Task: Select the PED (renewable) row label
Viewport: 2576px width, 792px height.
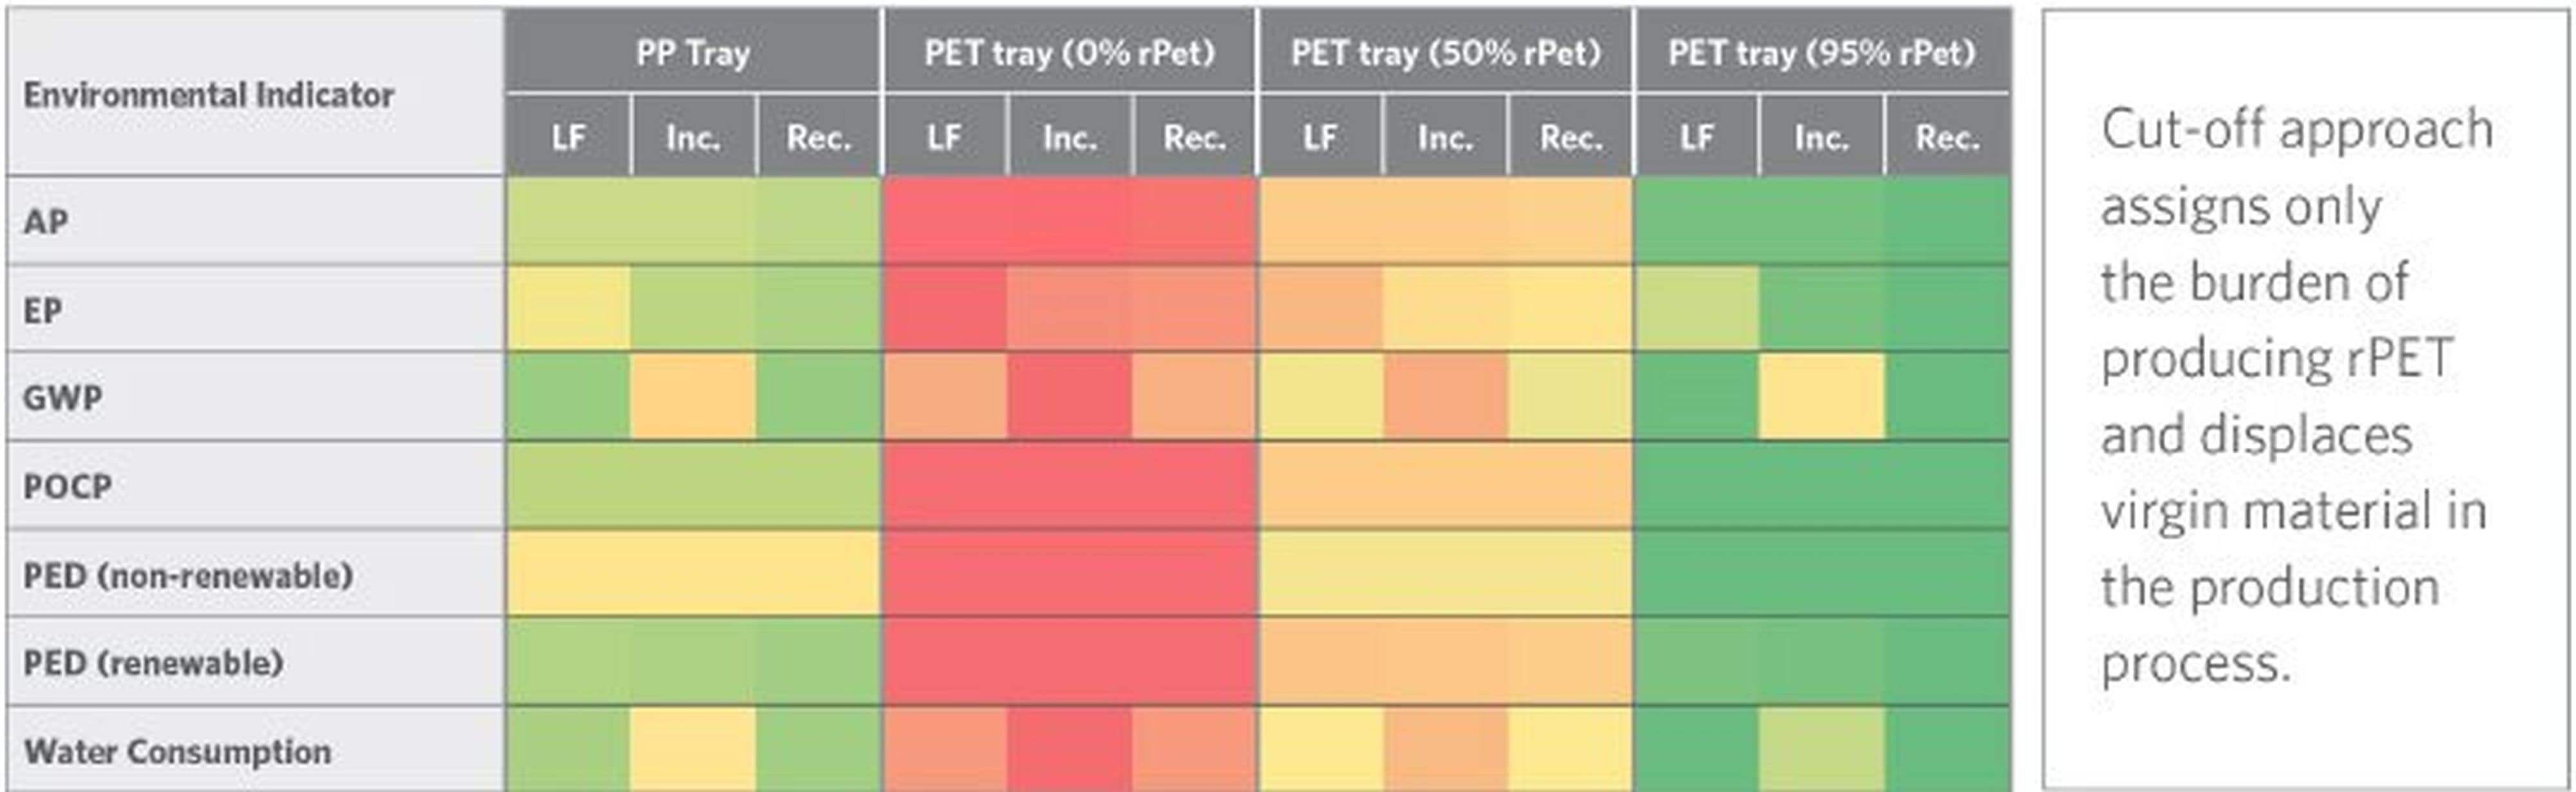Action: (x=153, y=663)
